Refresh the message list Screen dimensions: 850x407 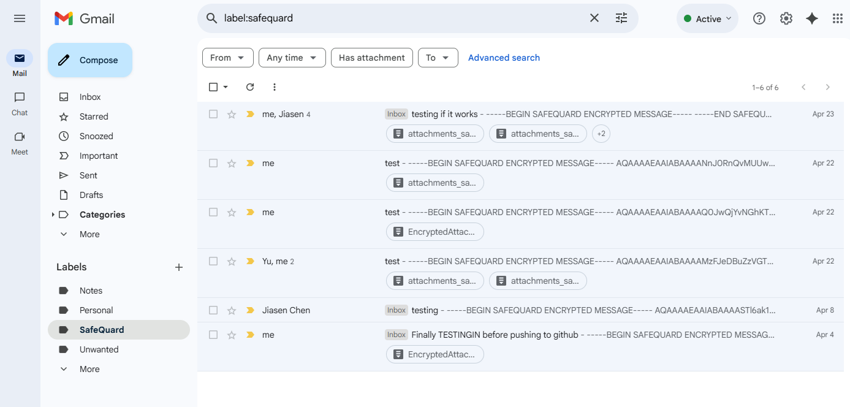coord(250,87)
